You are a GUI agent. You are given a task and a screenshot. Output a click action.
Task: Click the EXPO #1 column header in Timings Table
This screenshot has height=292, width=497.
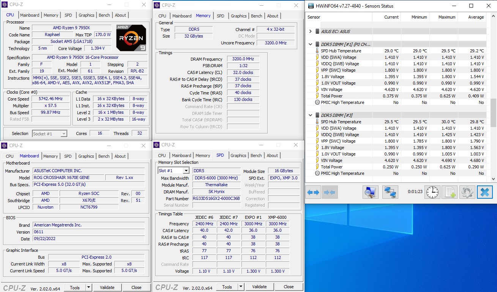[x=253, y=217]
